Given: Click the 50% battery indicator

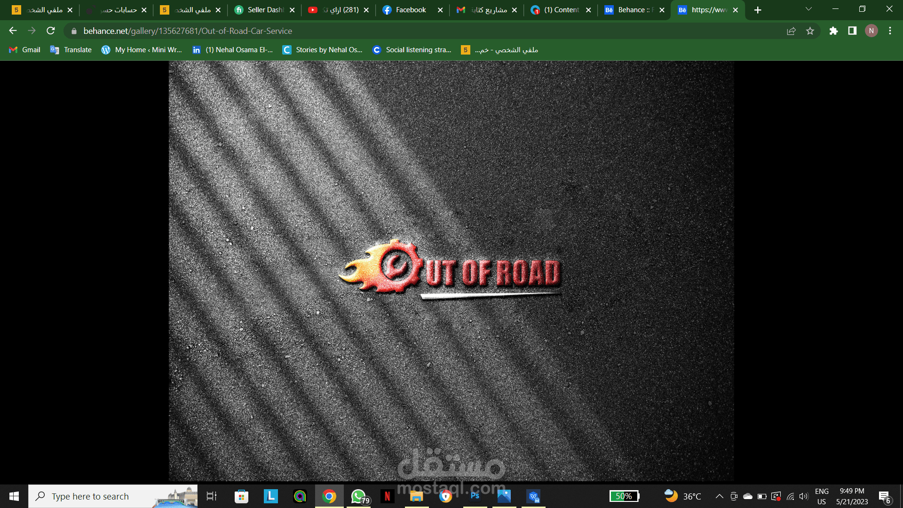Looking at the screenshot, I should pyautogui.click(x=625, y=496).
